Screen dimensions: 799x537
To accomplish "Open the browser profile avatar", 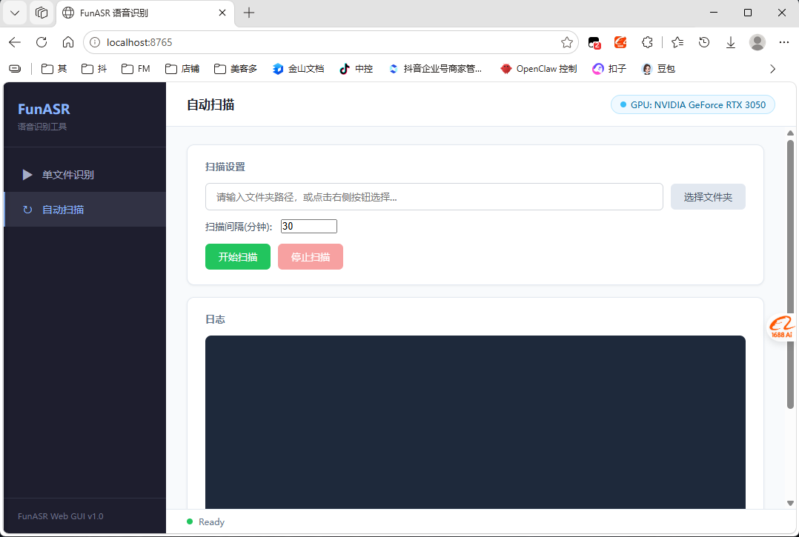I will (757, 42).
